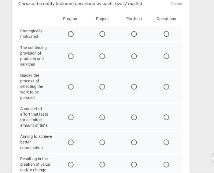Choose Program for Guides the process row
214x173 pixels.
click(x=71, y=87)
